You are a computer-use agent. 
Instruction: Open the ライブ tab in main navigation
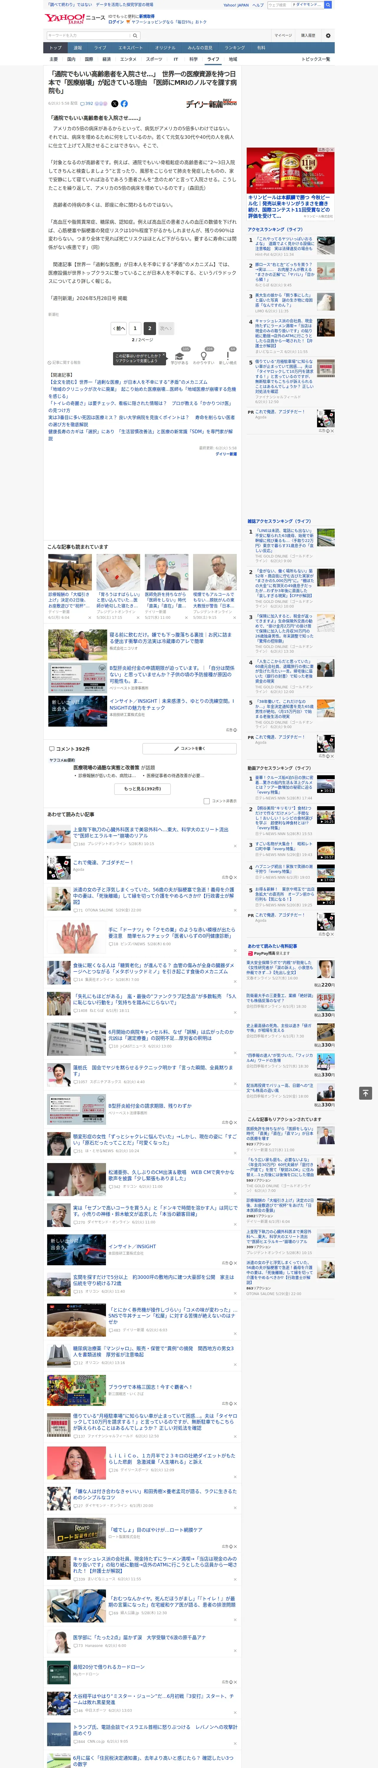[100, 48]
